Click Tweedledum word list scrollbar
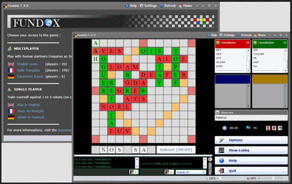The width and height of the screenshot is (292, 184). tap(286, 60)
